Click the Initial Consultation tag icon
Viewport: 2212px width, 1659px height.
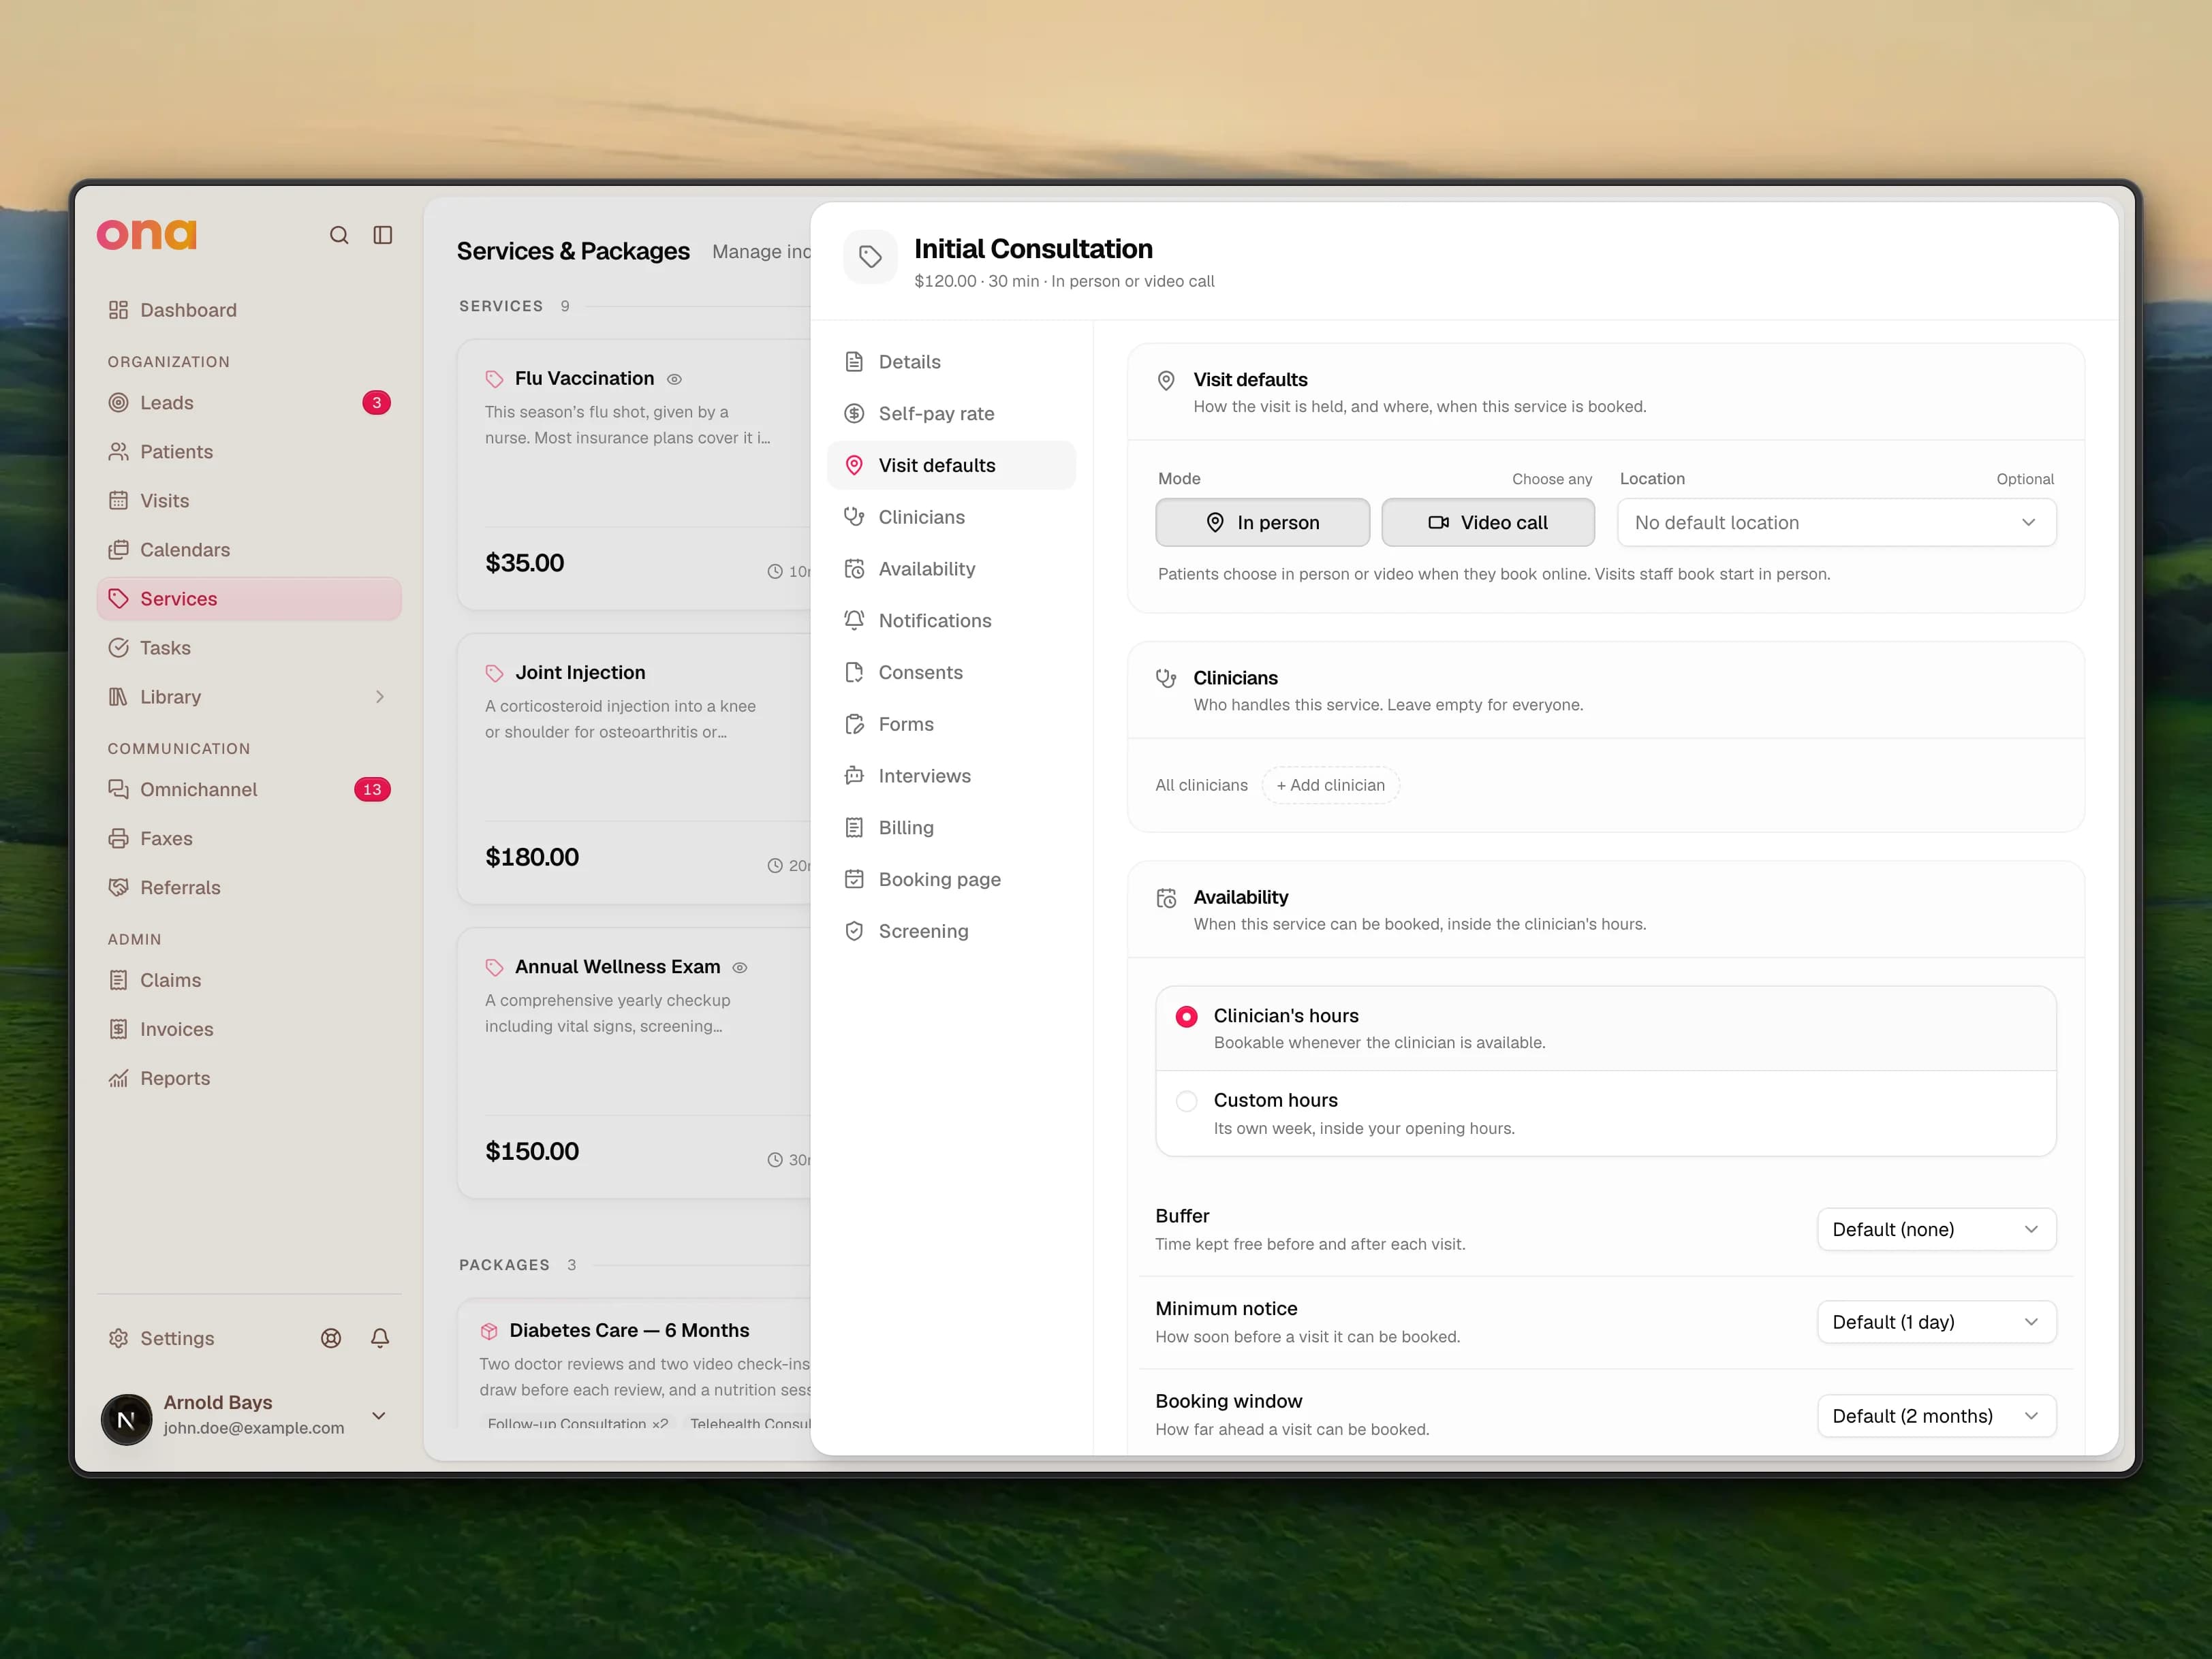[870, 257]
